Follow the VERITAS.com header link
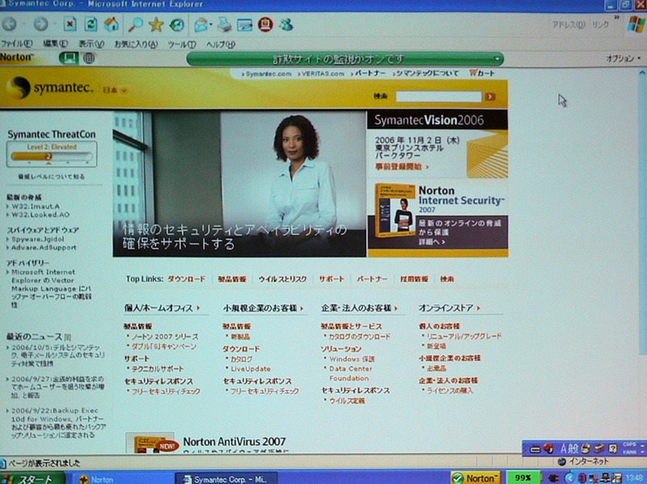Image resolution: width=647 pixels, height=484 pixels. 321,74
